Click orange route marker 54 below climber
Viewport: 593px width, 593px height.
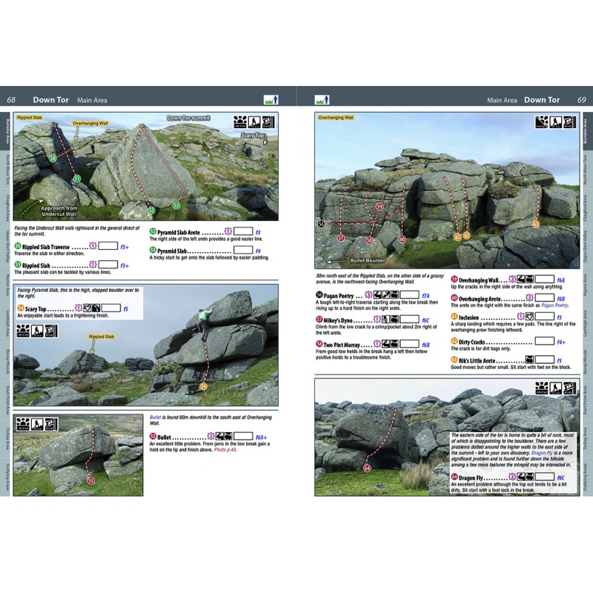(x=203, y=386)
